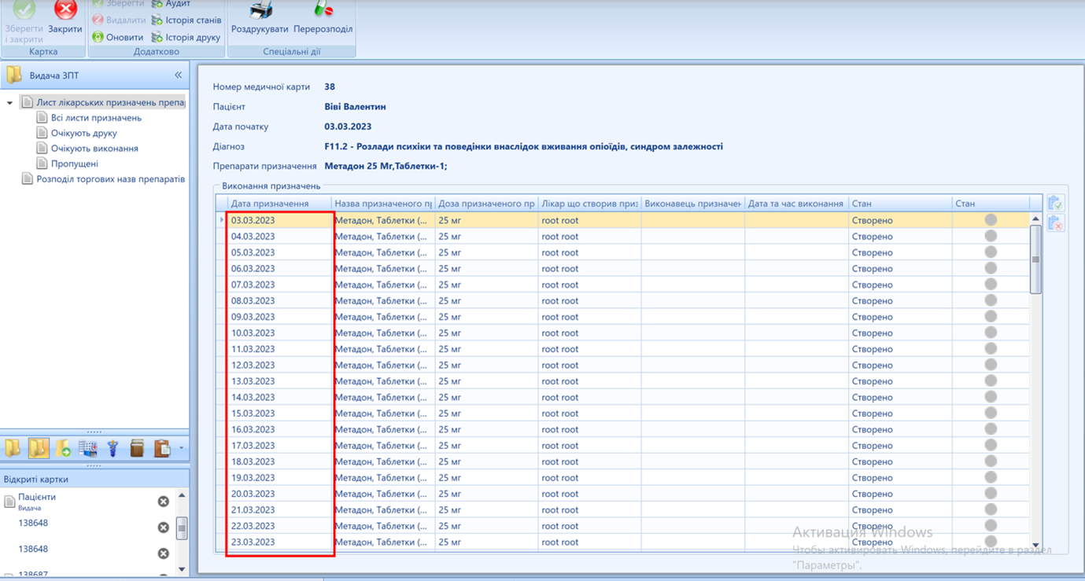Click the patient name Віві Валентин
The image size is (1085, 581).
[355, 107]
